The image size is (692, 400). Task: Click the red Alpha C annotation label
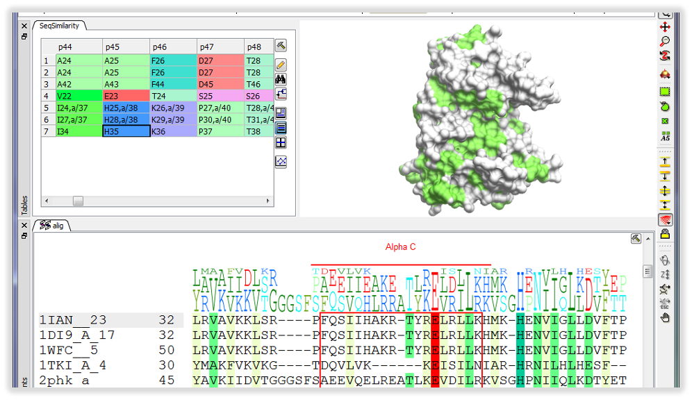(x=400, y=247)
